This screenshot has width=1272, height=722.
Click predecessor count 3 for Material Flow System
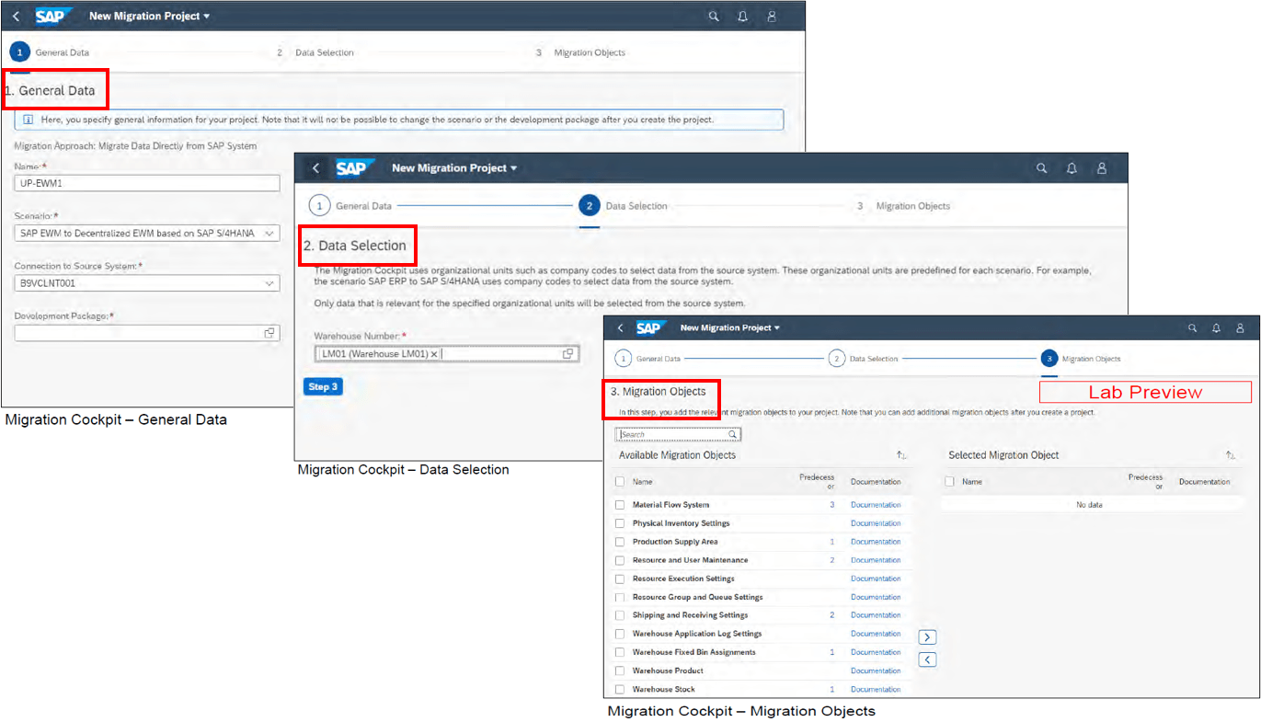(832, 505)
